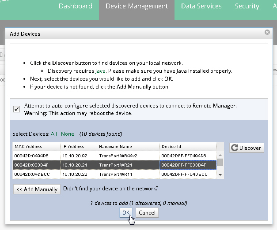Click None to deselect devices
Screen dimensions: 277x230
click(68, 134)
